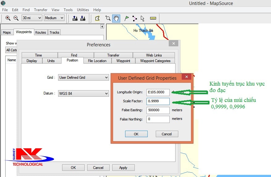
Task: Click the Zoom In magnifier icon
Action: point(8,18)
